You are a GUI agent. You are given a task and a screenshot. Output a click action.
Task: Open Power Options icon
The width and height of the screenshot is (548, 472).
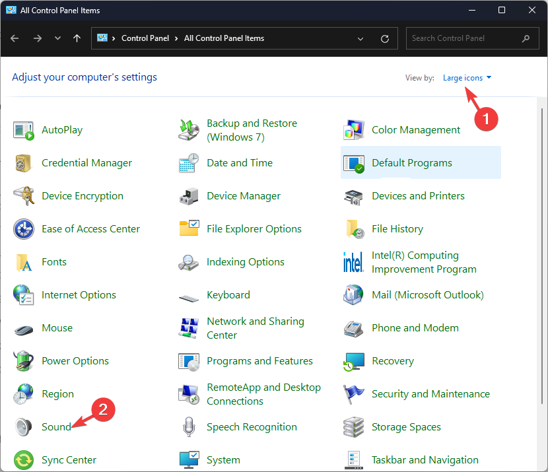coord(24,361)
